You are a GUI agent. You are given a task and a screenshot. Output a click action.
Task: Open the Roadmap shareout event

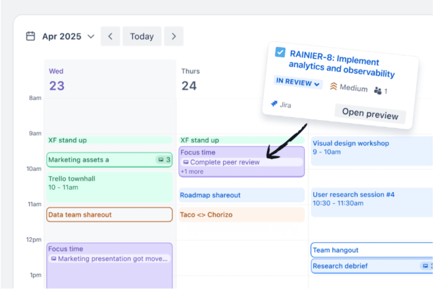tap(242, 195)
